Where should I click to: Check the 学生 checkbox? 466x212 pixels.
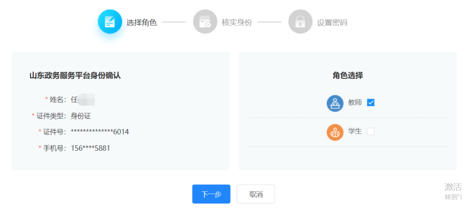coord(371,132)
